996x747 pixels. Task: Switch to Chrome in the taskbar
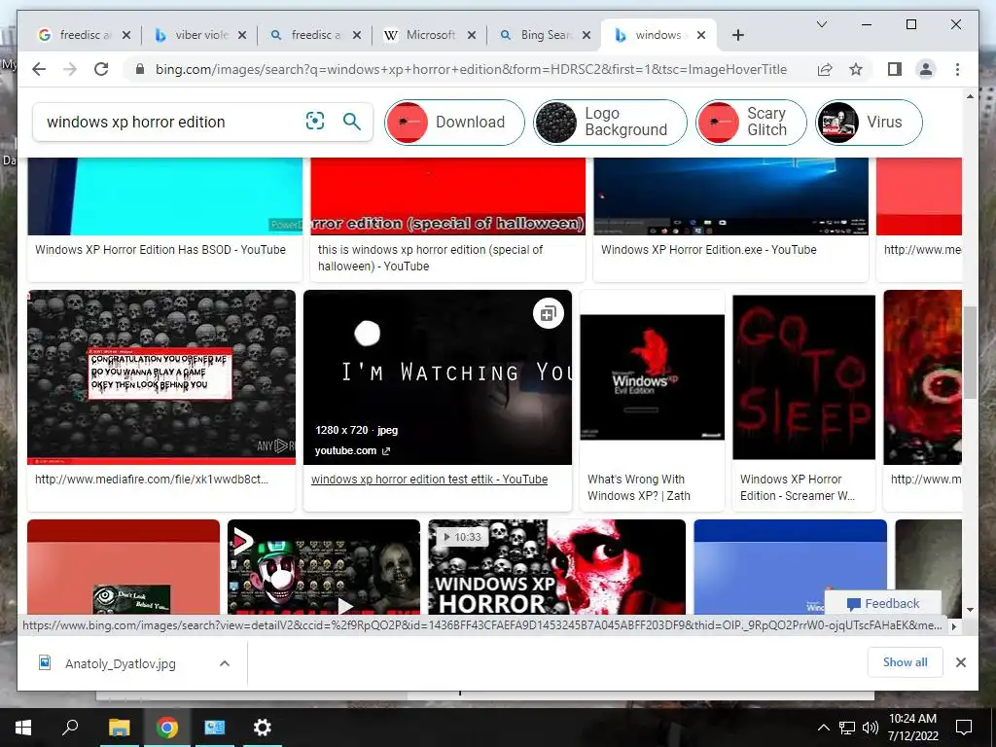(x=167, y=728)
